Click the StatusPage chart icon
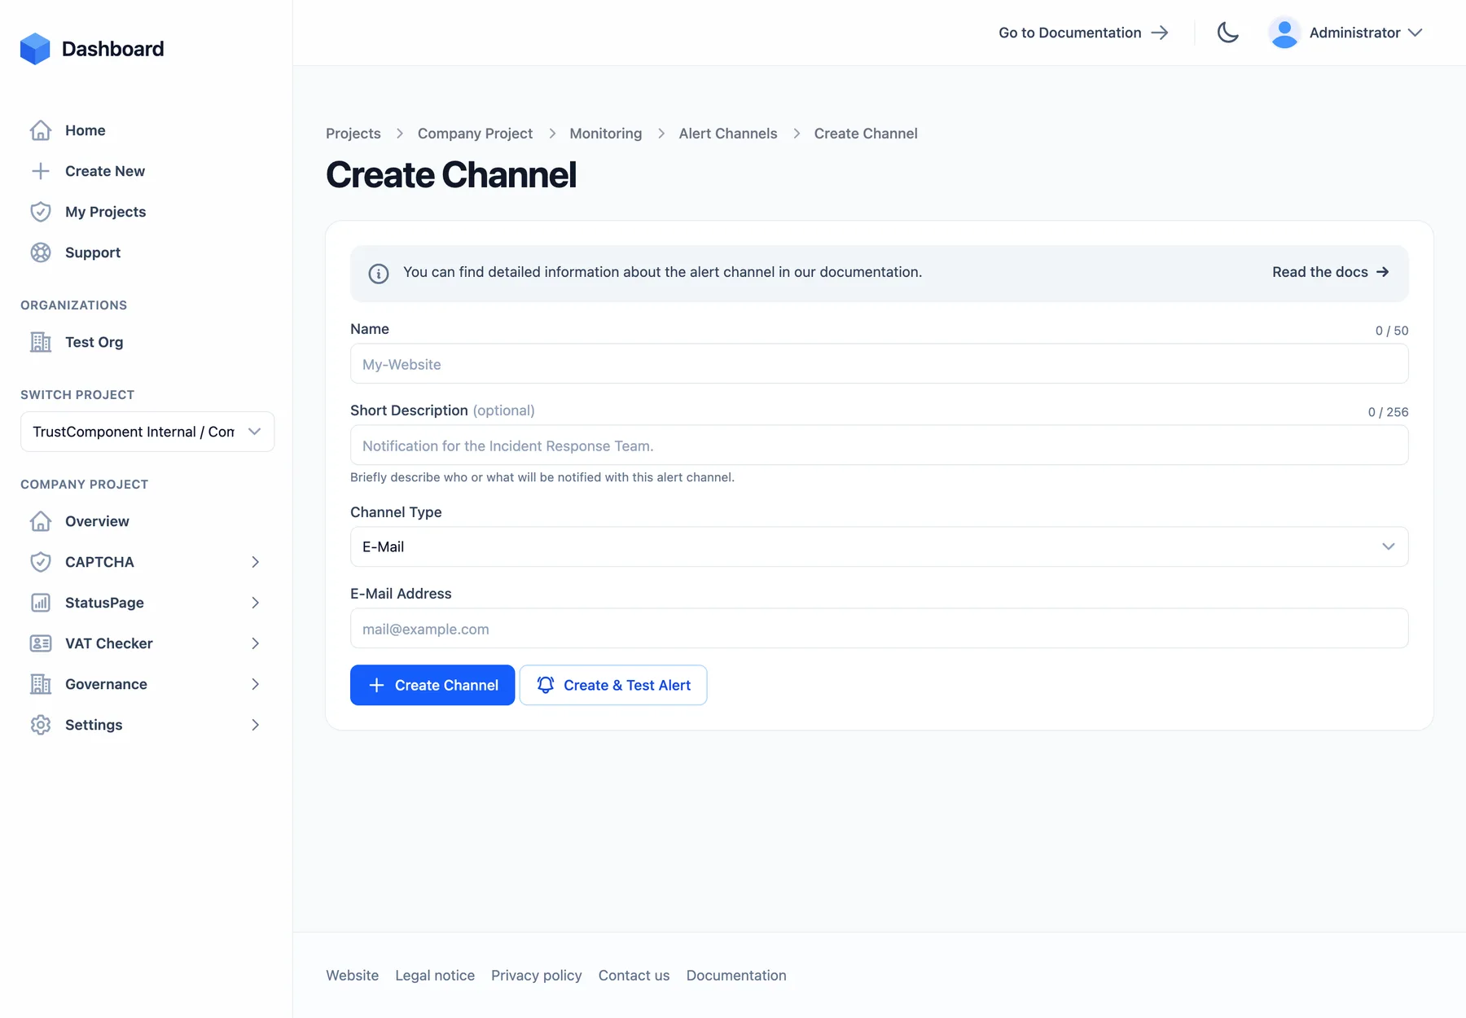 pos(41,603)
